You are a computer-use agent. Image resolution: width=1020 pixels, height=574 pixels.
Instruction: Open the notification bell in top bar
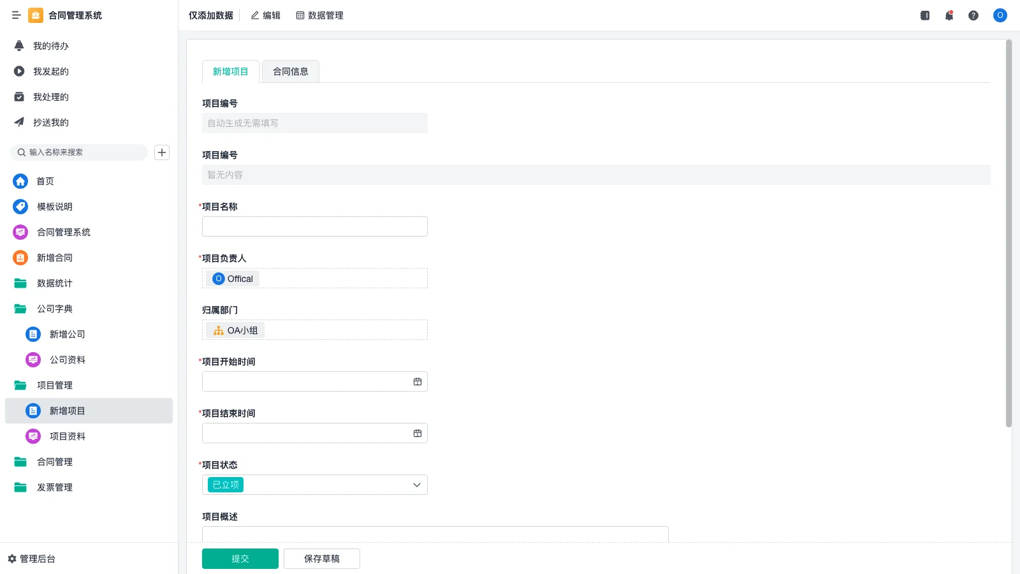(949, 15)
